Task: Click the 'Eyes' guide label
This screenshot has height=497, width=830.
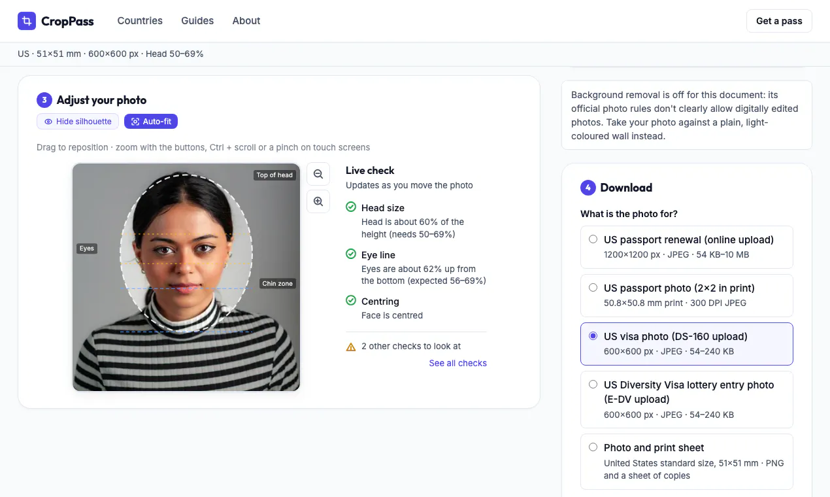Action: pos(87,248)
